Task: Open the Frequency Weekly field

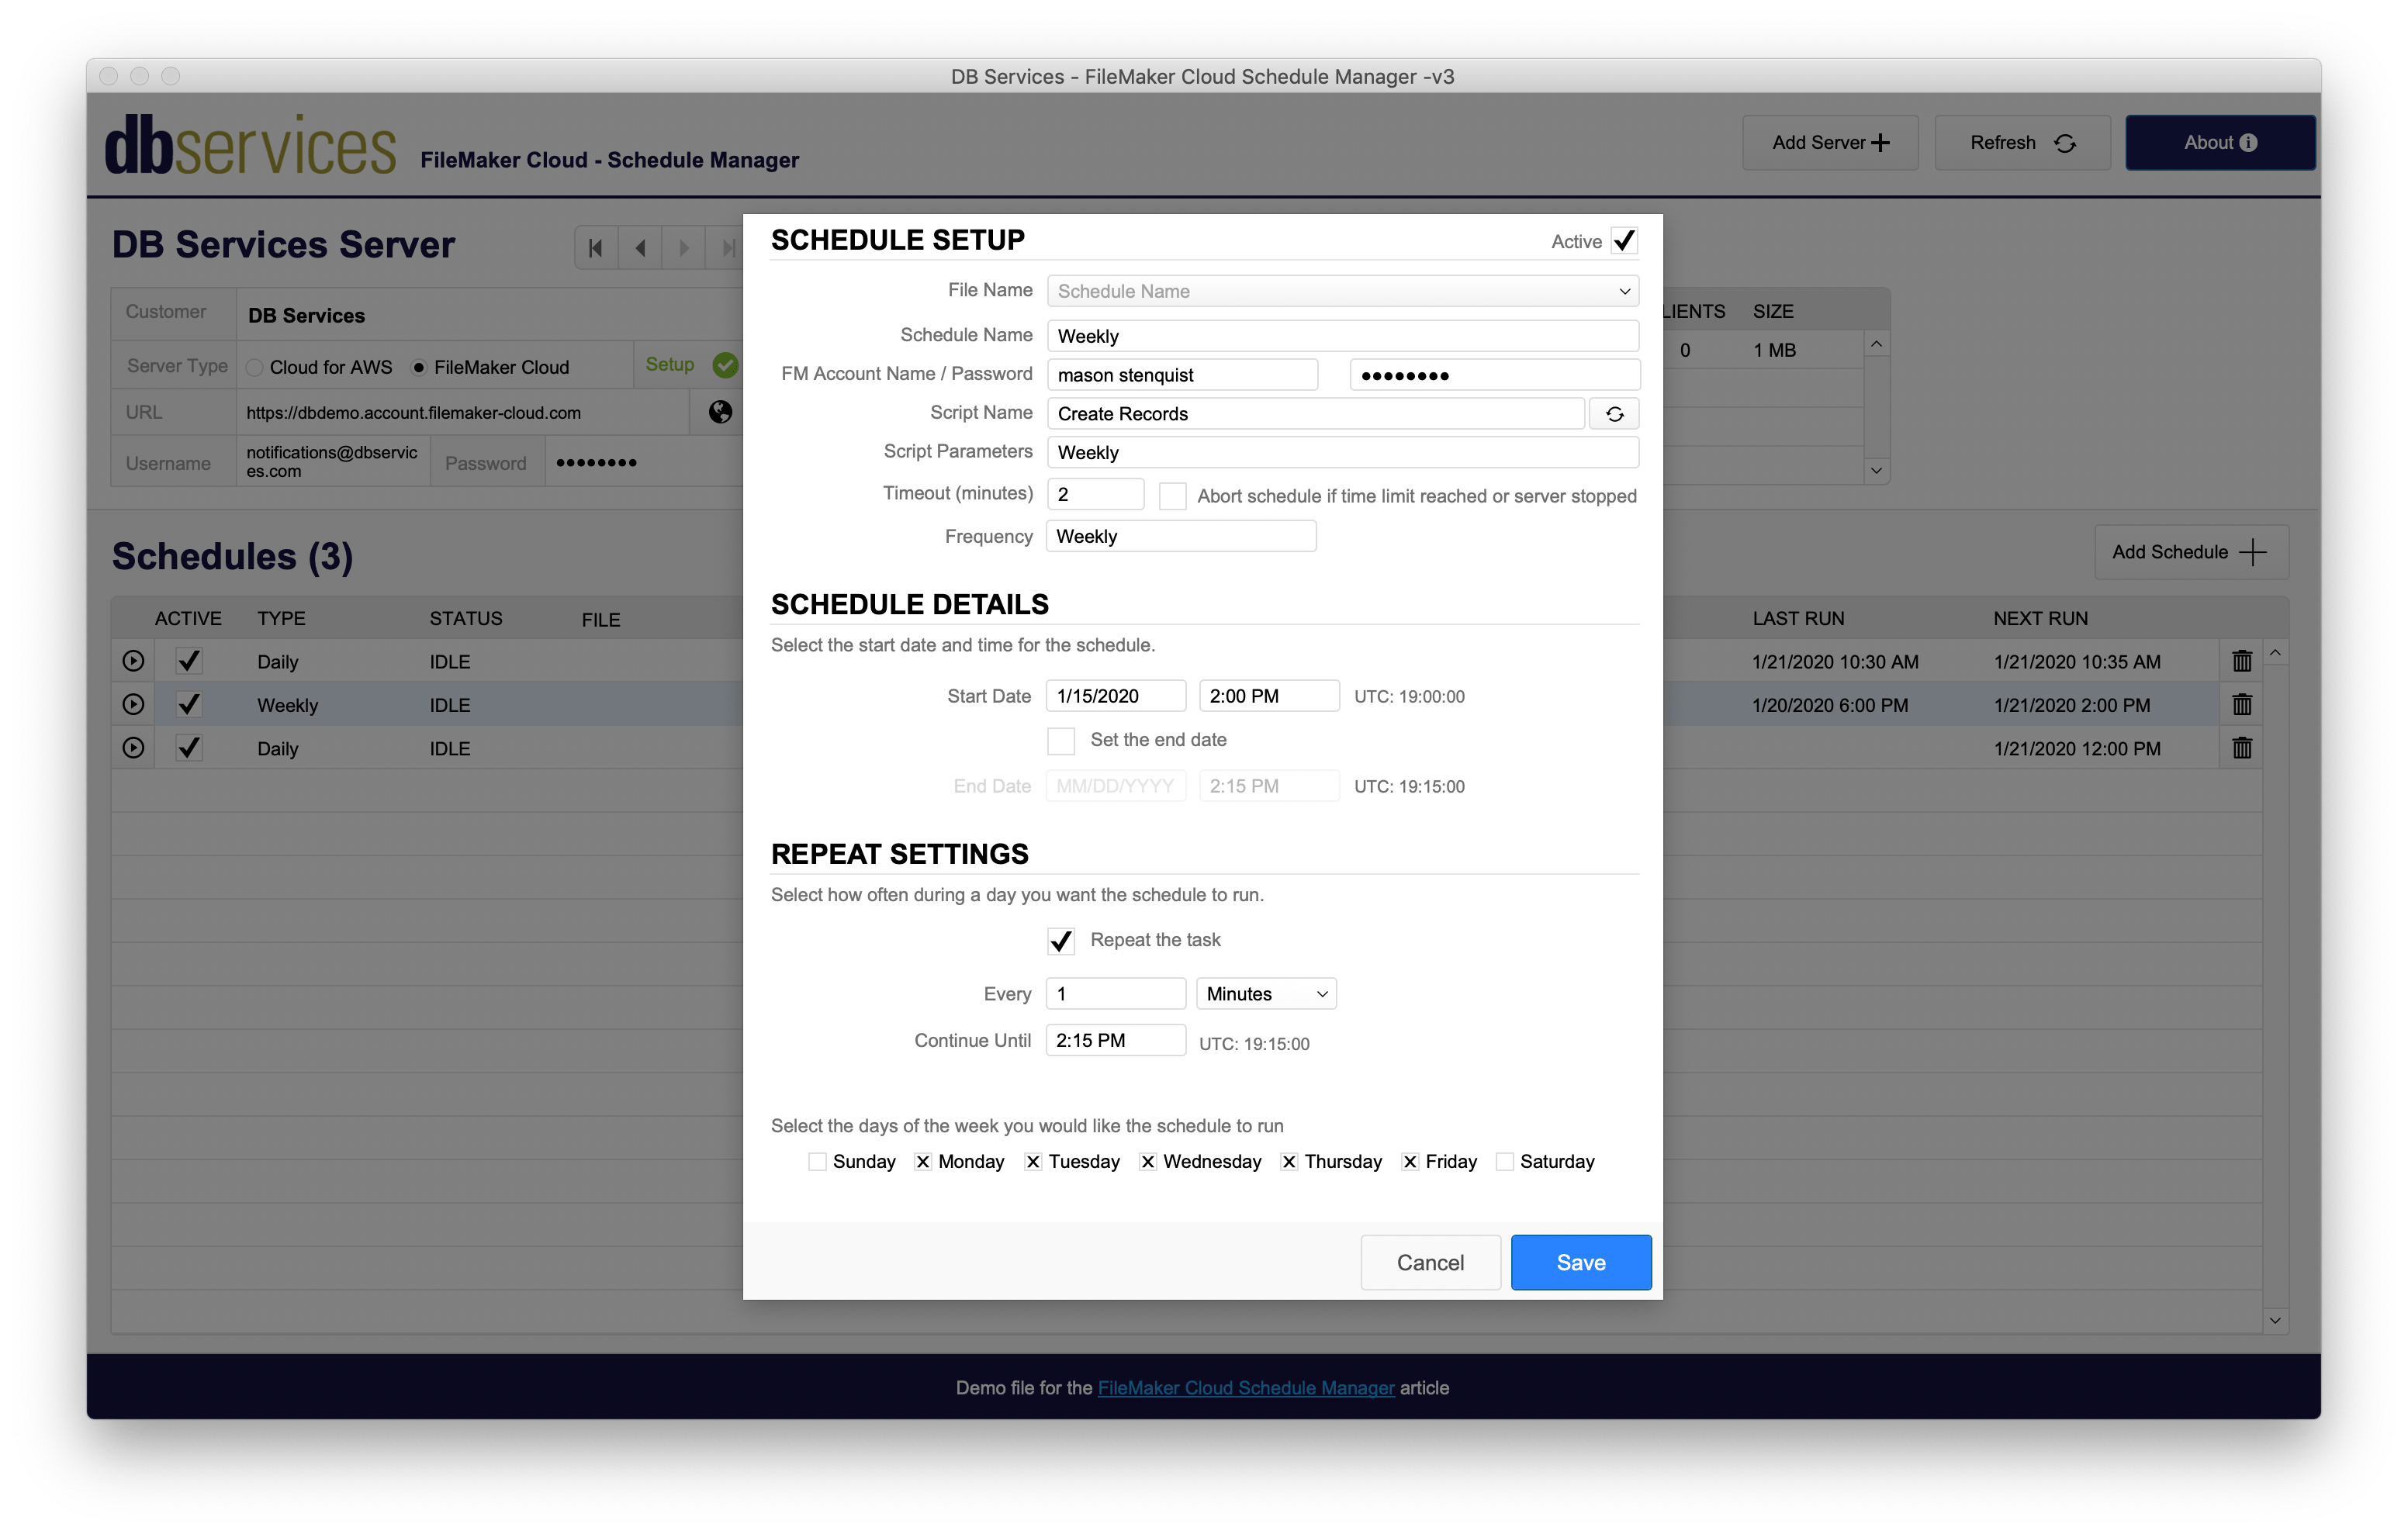Action: (x=1181, y=537)
